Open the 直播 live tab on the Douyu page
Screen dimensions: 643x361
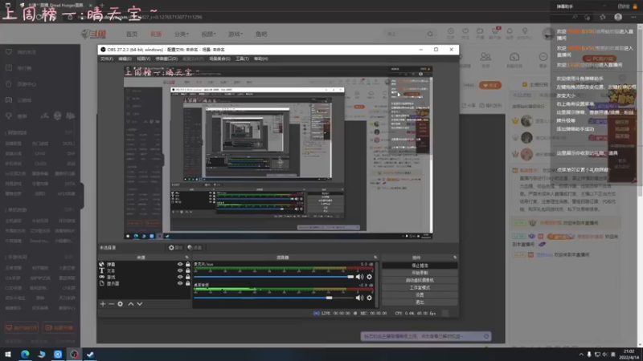coord(156,34)
